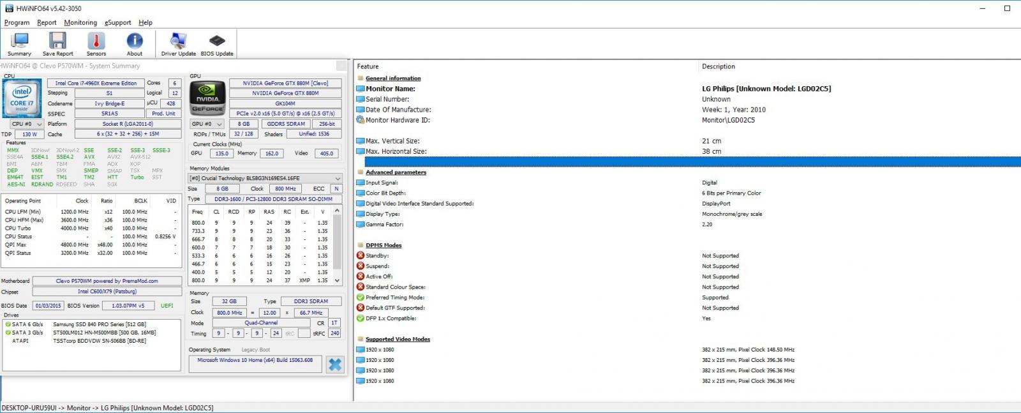Click the green check beside DFP 1.x Compatible

(x=361, y=319)
